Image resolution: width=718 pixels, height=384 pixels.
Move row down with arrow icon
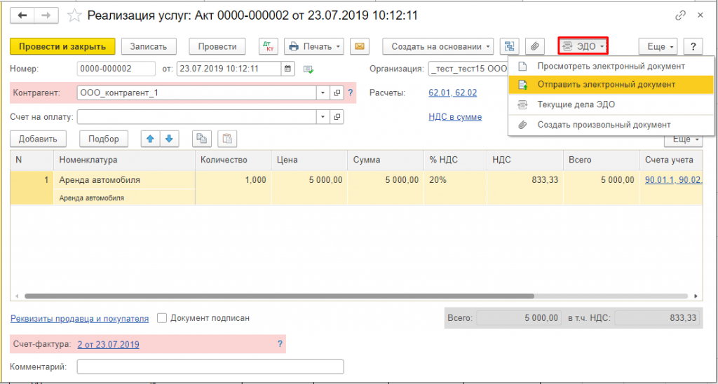click(168, 139)
